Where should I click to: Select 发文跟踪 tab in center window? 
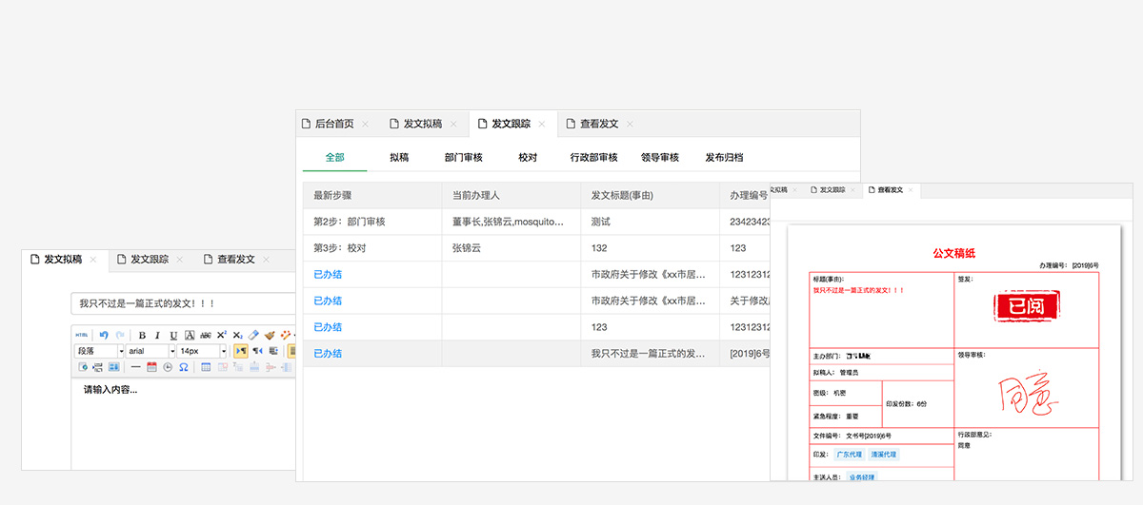click(511, 124)
